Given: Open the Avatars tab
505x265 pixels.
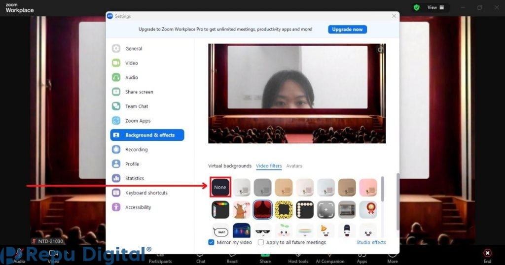Looking at the screenshot, I should pos(294,166).
